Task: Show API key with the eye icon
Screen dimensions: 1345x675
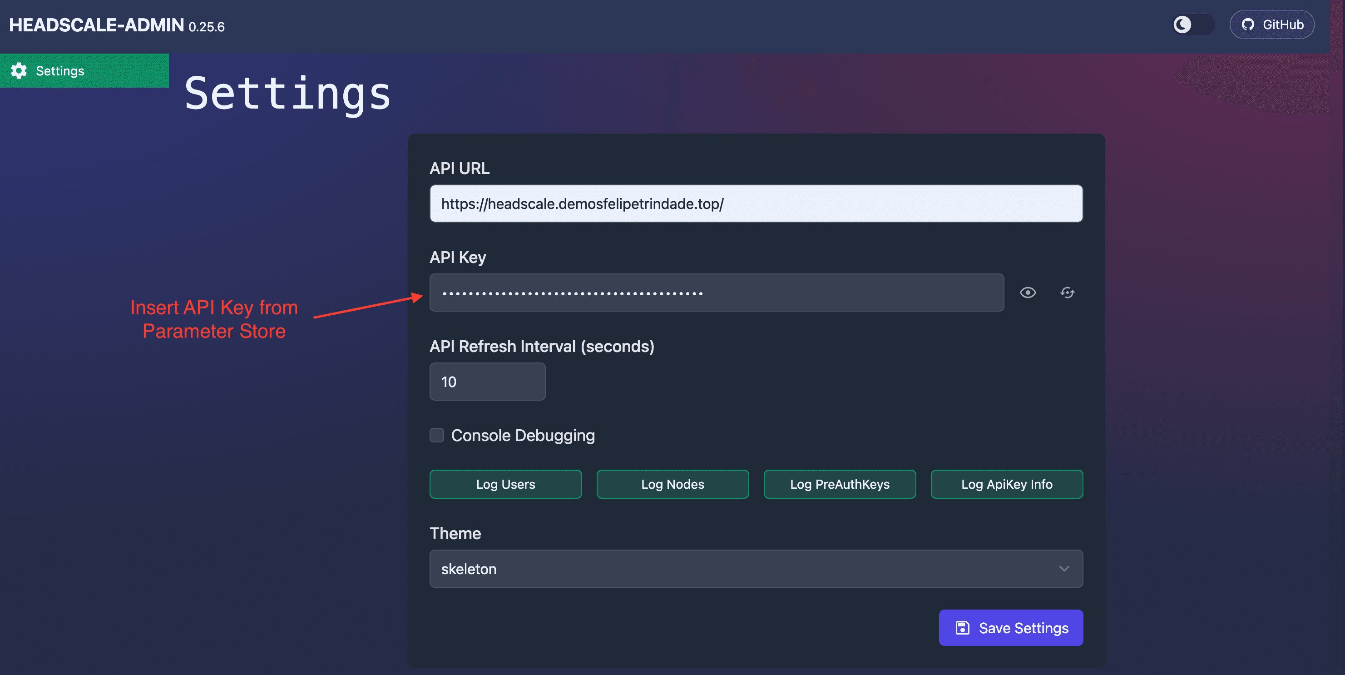Action: pyautogui.click(x=1028, y=293)
